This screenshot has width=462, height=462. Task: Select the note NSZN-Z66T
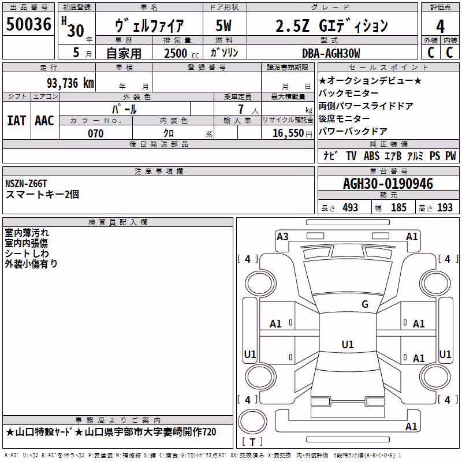pyautogui.click(x=26, y=184)
